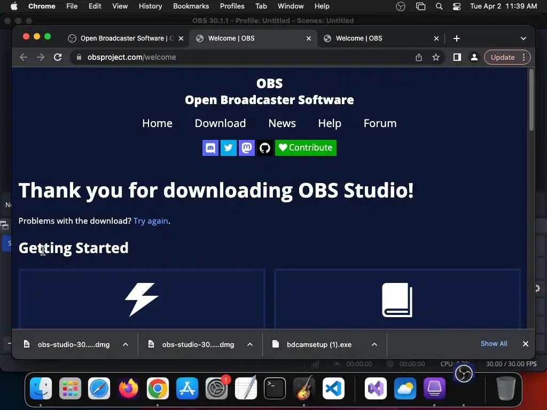Open Trash in the Dock
Viewport: 547px width, 410px height.
506,388
